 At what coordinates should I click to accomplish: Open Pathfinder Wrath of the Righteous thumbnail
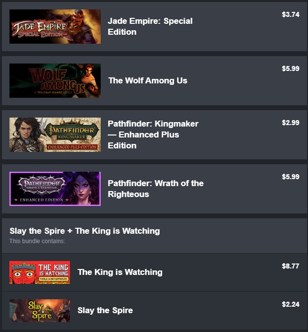pyautogui.click(x=55, y=189)
